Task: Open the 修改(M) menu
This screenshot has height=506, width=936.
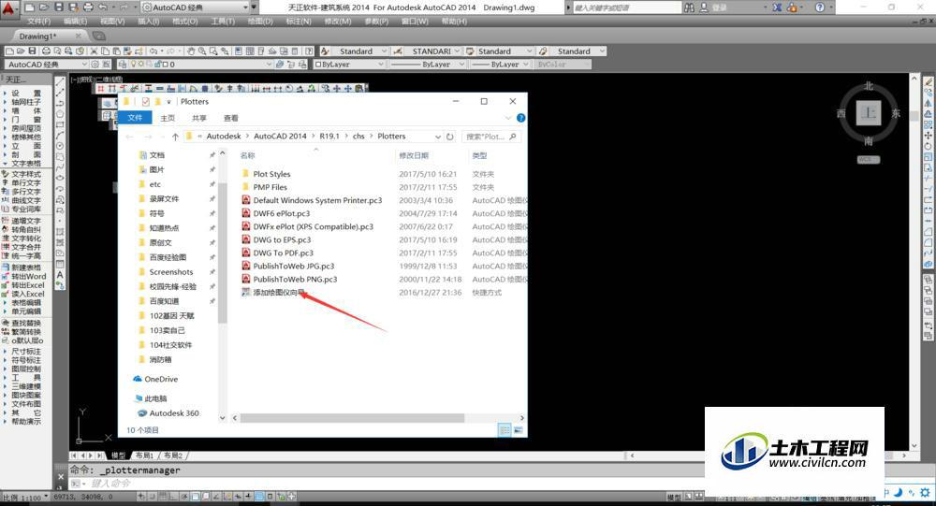Action: click(338, 22)
